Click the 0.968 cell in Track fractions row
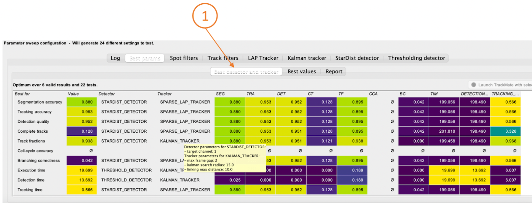The image size is (532, 203). pyautogui.click(x=505, y=141)
